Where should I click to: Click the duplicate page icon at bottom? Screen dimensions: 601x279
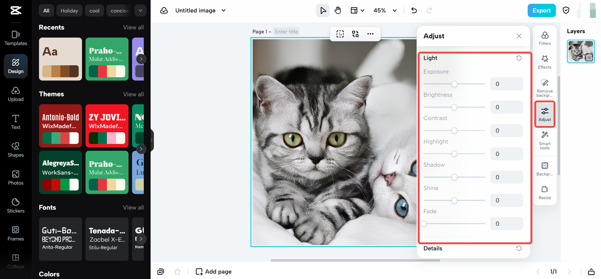tap(161, 271)
